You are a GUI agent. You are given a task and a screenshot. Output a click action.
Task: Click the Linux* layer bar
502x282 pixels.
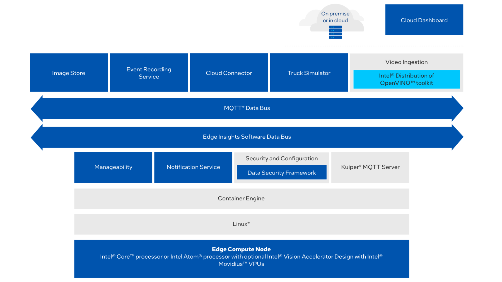click(242, 224)
